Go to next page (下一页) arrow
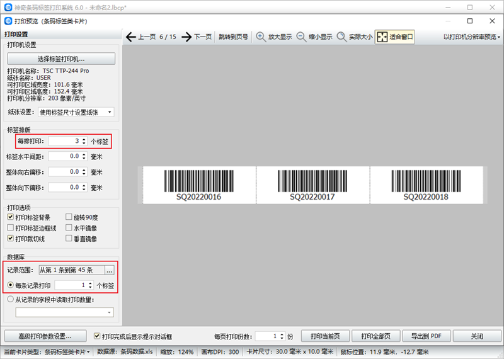 [x=186, y=37]
